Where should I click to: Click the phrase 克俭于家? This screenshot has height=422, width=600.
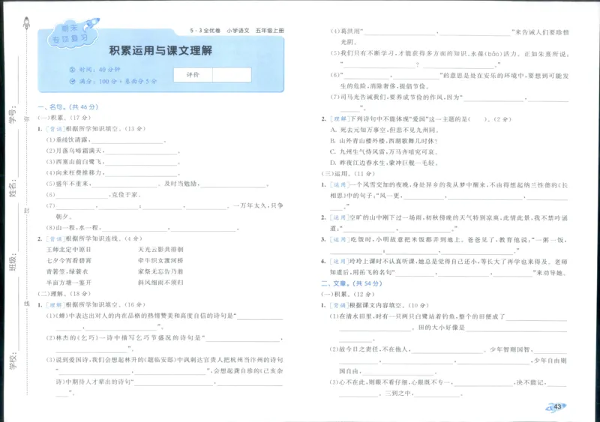click(126, 195)
